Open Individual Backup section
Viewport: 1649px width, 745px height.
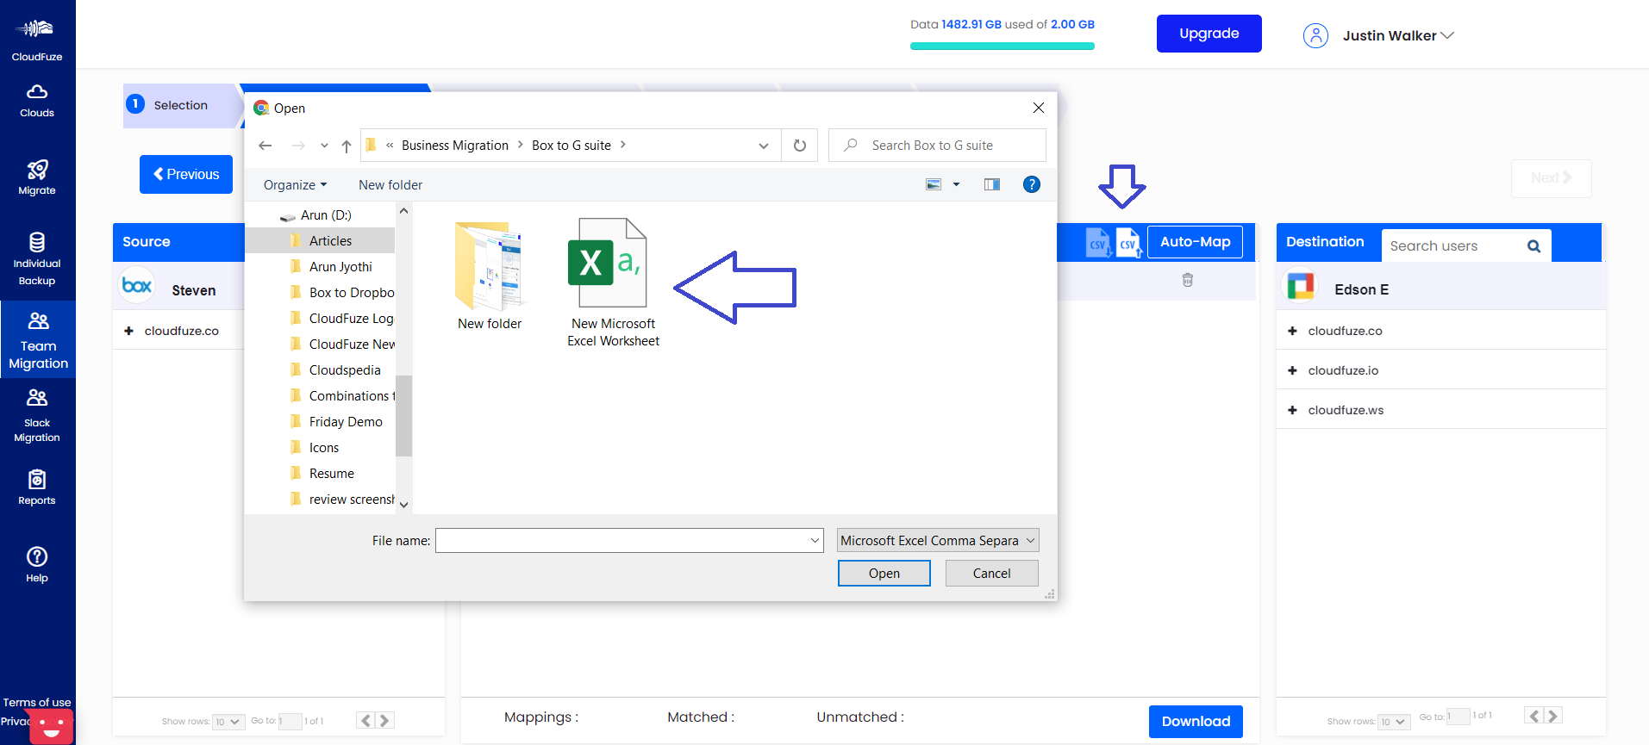(37, 258)
